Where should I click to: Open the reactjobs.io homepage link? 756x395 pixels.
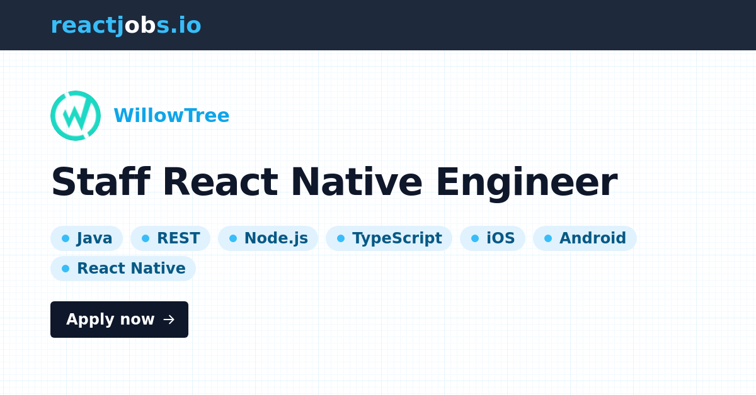tap(126, 25)
